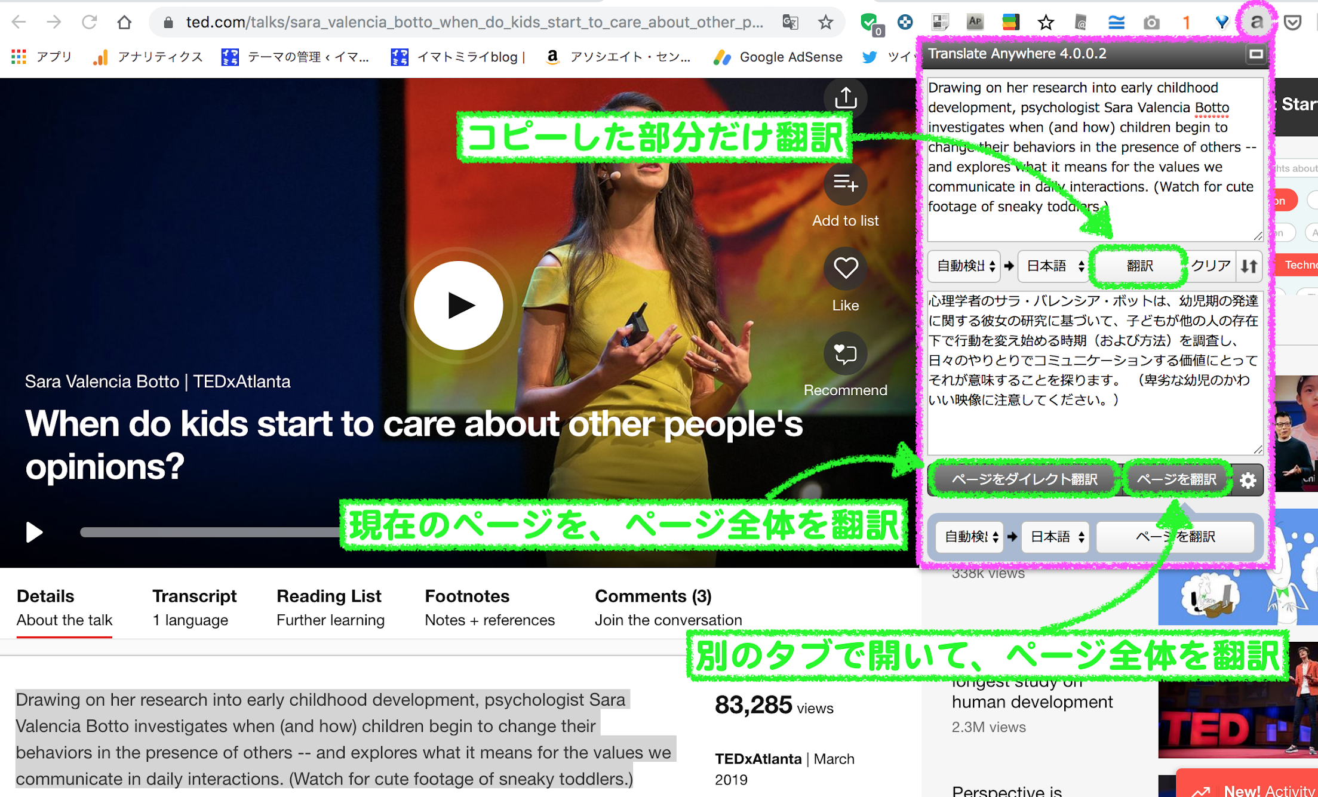Click the video progress bar

point(210,532)
